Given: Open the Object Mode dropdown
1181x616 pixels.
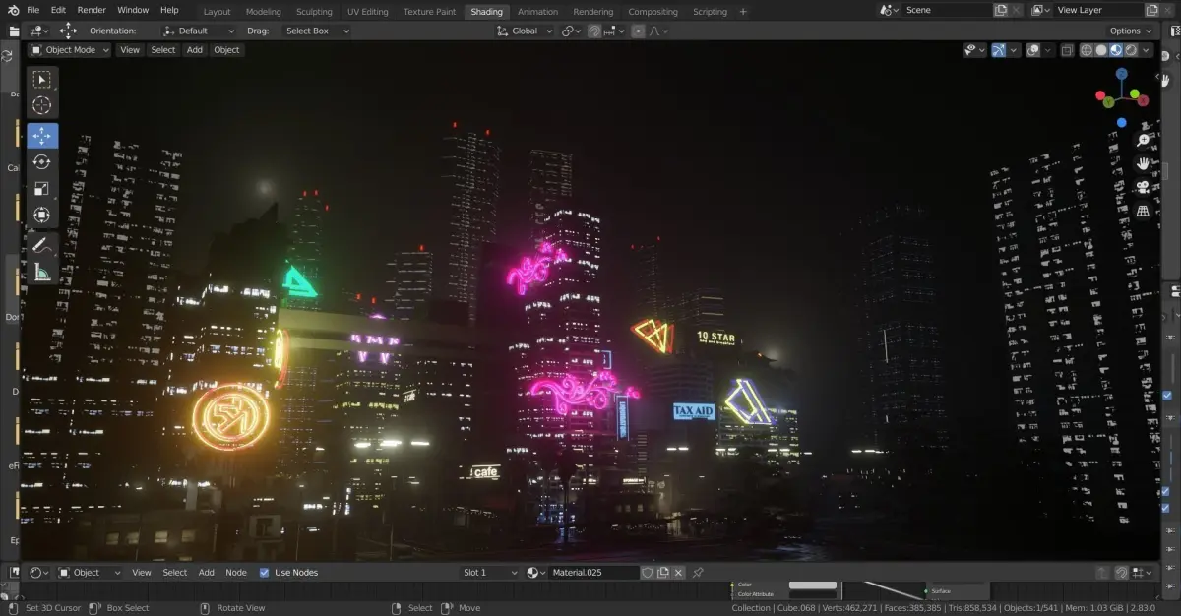Looking at the screenshot, I should point(69,49).
